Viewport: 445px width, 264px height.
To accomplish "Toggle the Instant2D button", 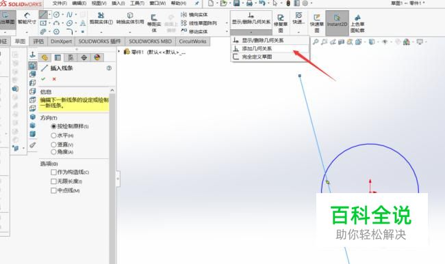I will click(x=337, y=21).
